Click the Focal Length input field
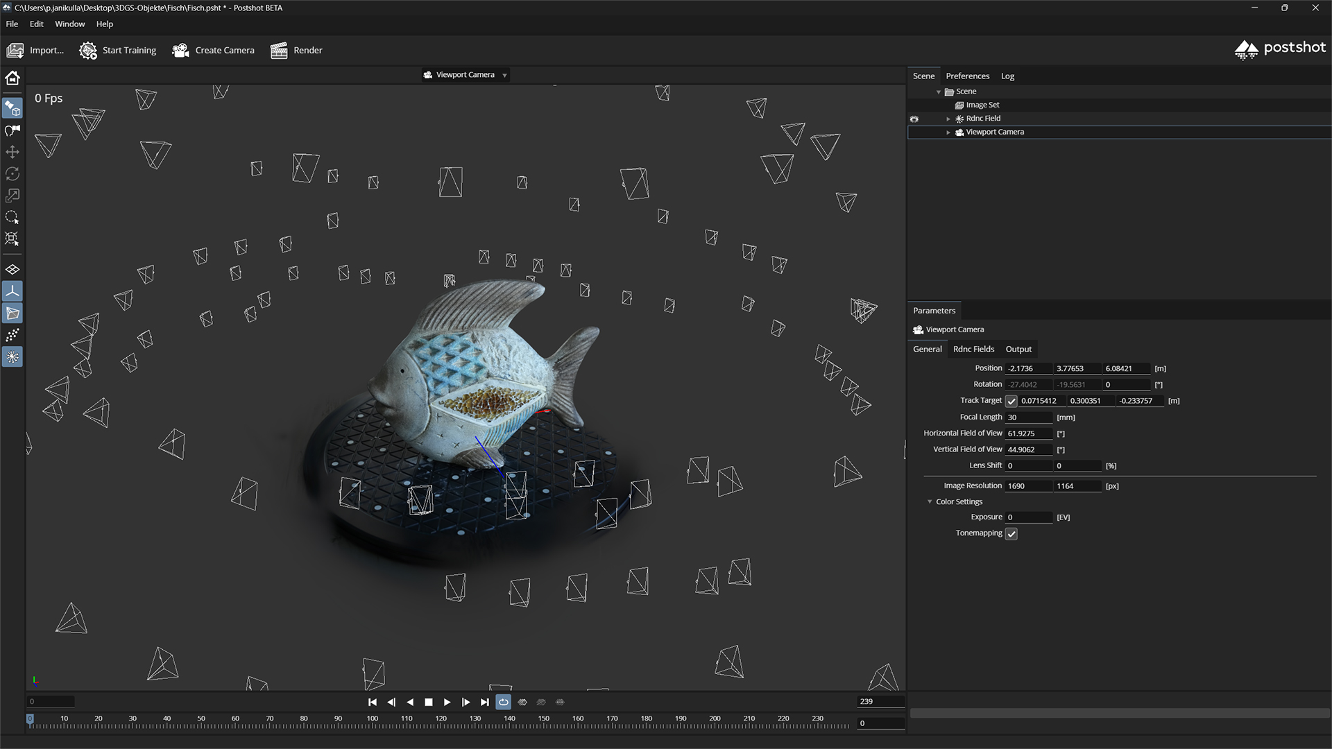This screenshot has height=749, width=1332. (x=1029, y=417)
